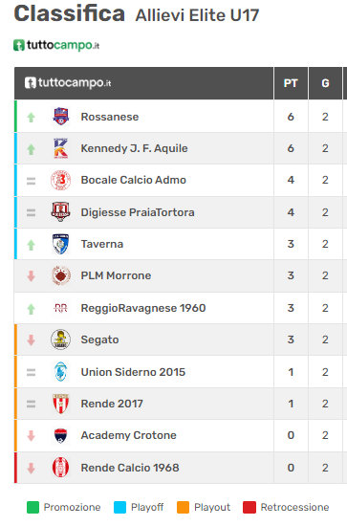The width and height of the screenshot is (347, 526).
Task: Click the Kennedy J. F. Aquile logo
Action: click(60, 148)
